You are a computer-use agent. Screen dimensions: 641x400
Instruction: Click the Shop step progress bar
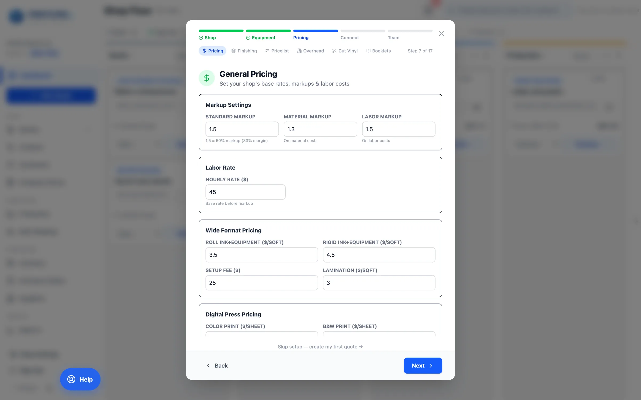coord(221,31)
